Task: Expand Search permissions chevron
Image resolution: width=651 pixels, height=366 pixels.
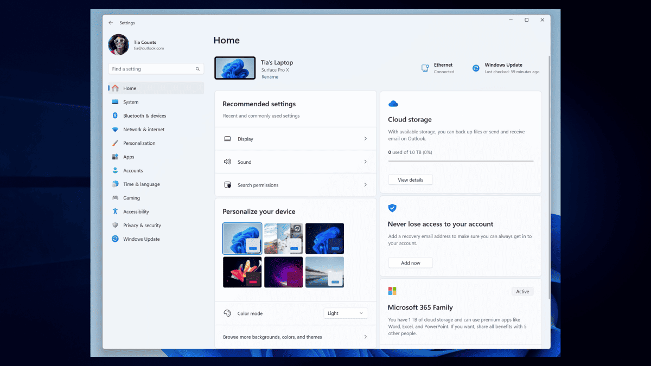Action: point(365,185)
